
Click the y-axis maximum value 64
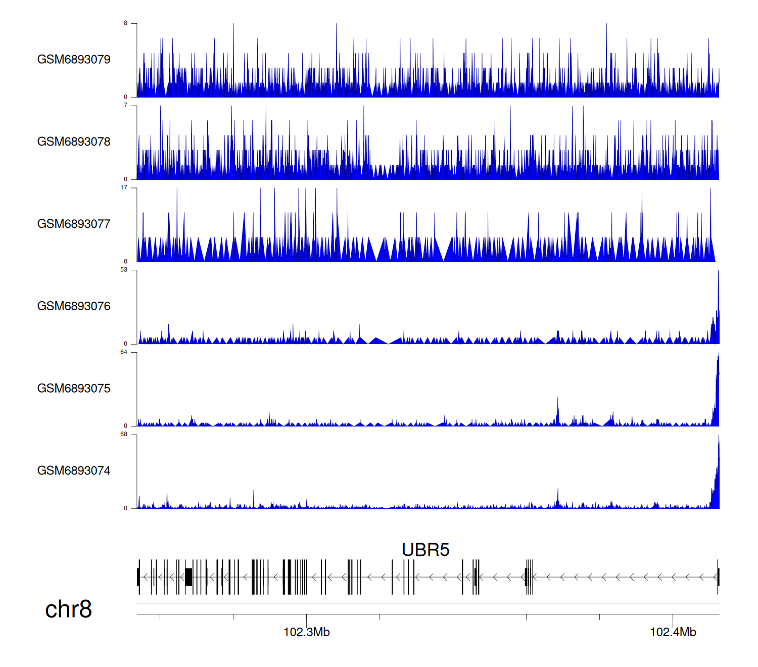click(124, 352)
